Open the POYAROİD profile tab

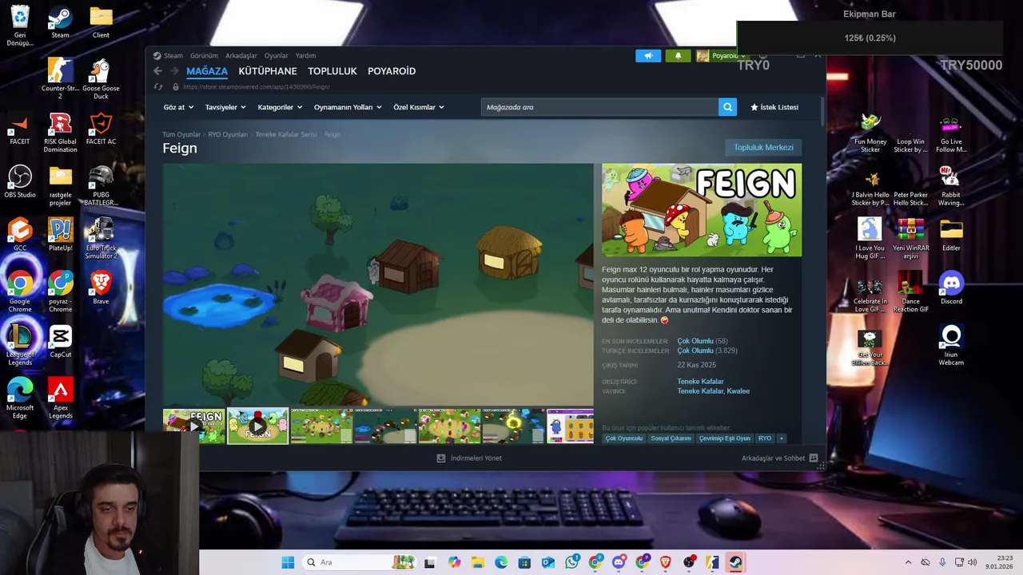[392, 71]
